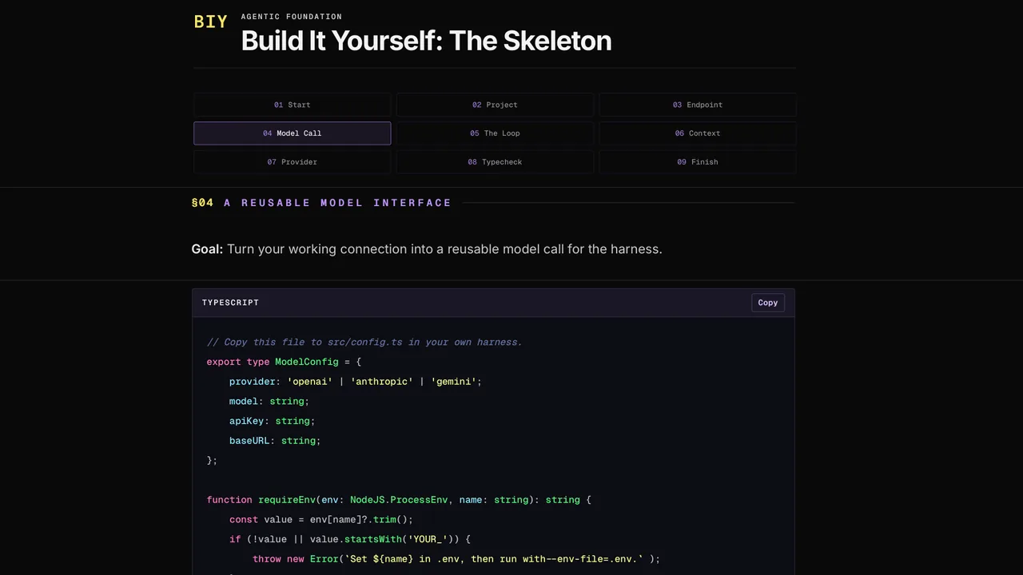Screen dimensions: 1023x575
Task: Click the 'function requireEnv' code line
Action: [399, 500]
